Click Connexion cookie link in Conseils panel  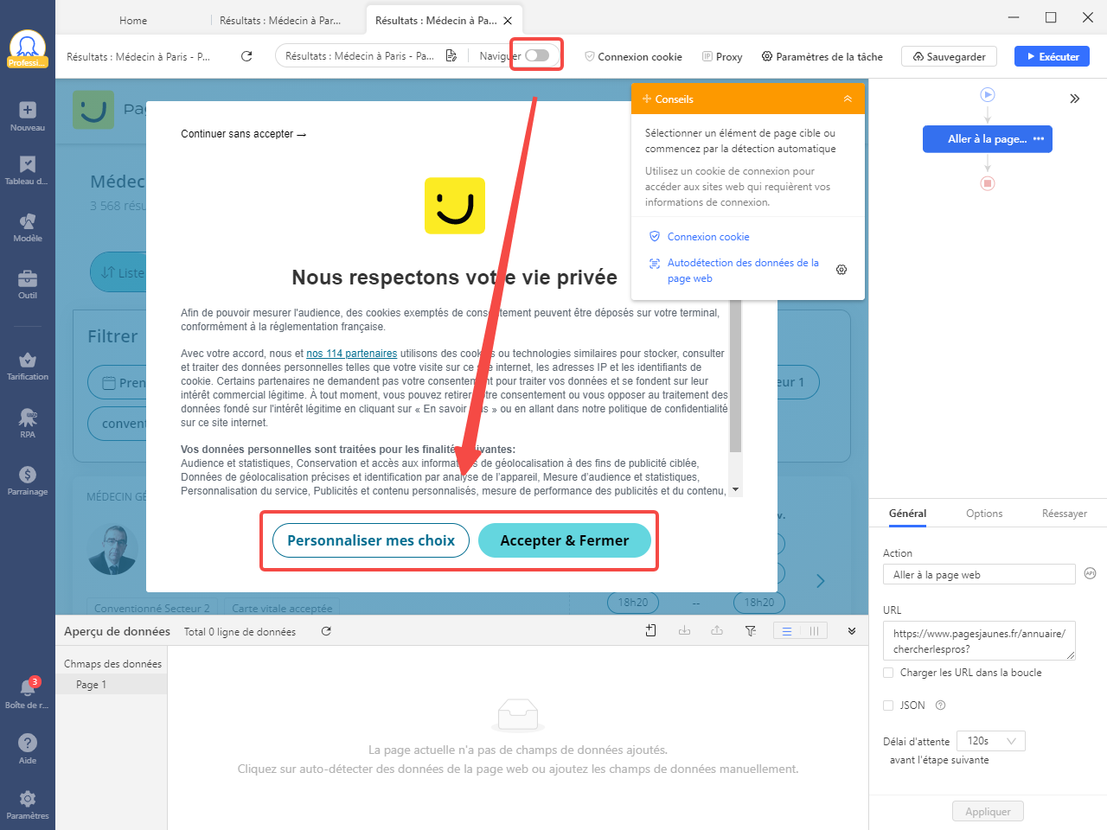[708, 237]
